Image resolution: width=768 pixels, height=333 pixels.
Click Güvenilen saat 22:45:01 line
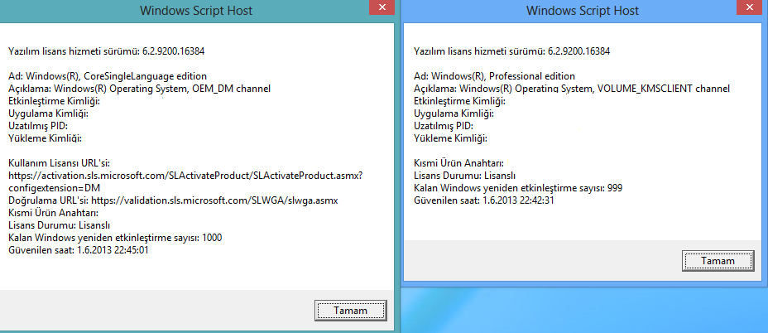79,250
